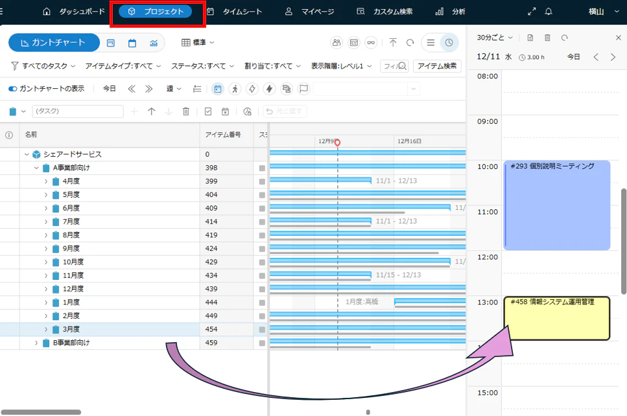627x416 pixels.
Task: Open the Kanban board view icon
Action: (111, 43)
